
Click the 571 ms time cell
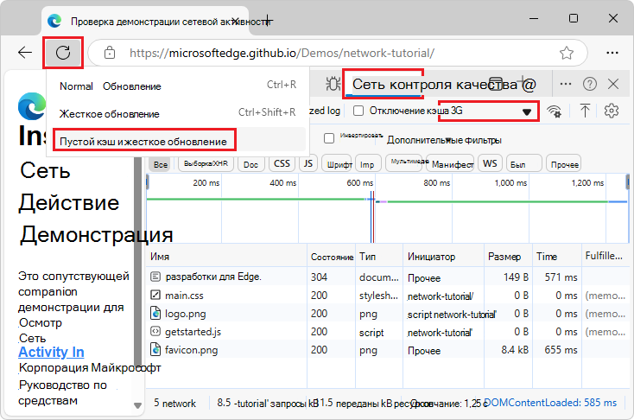coord(561,277)
